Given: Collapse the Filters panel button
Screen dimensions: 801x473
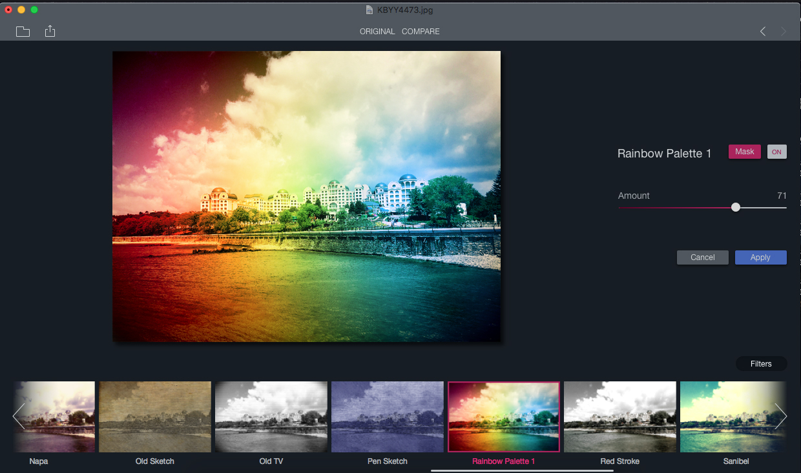Looking at the screenshot, I should tap(761, 364).
